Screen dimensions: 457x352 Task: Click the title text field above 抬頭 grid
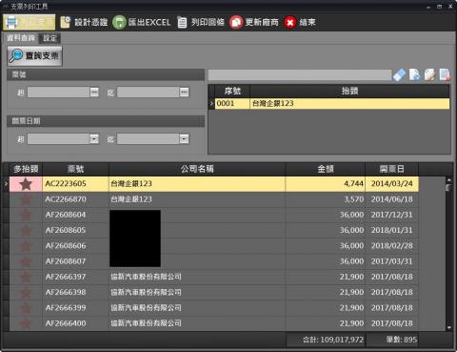(x=300, y=75)
